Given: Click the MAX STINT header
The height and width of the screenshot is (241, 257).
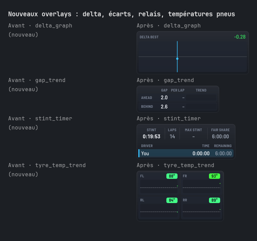Looking at the screenshot, I should pyautogui.click(x=193, y=130).
